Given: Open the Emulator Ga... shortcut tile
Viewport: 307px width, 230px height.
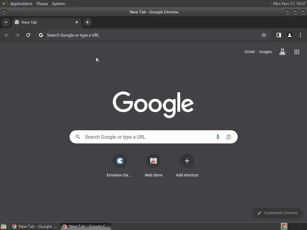Looking at the screenshot, I should (x=120, y=165).
